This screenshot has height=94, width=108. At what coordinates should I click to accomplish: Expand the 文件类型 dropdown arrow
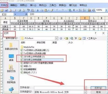coord(85,92)
